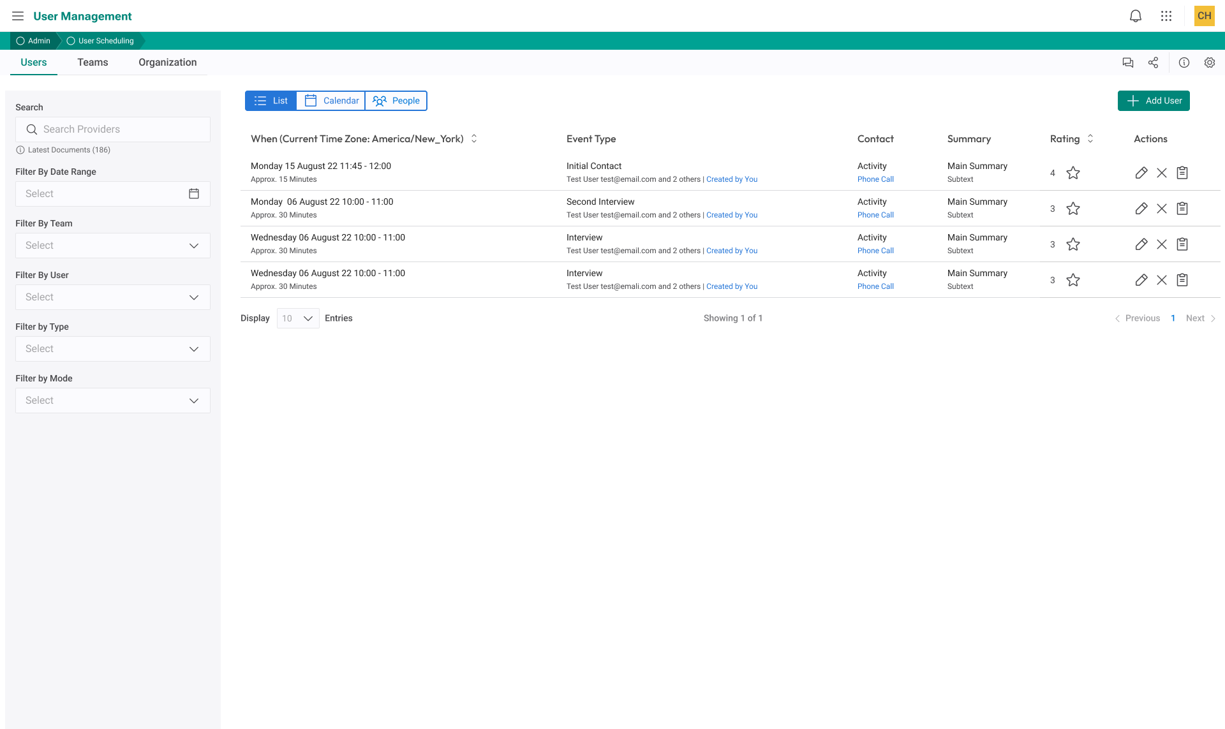Open clipboard for the last Interview row

(x=1182, y=280)
